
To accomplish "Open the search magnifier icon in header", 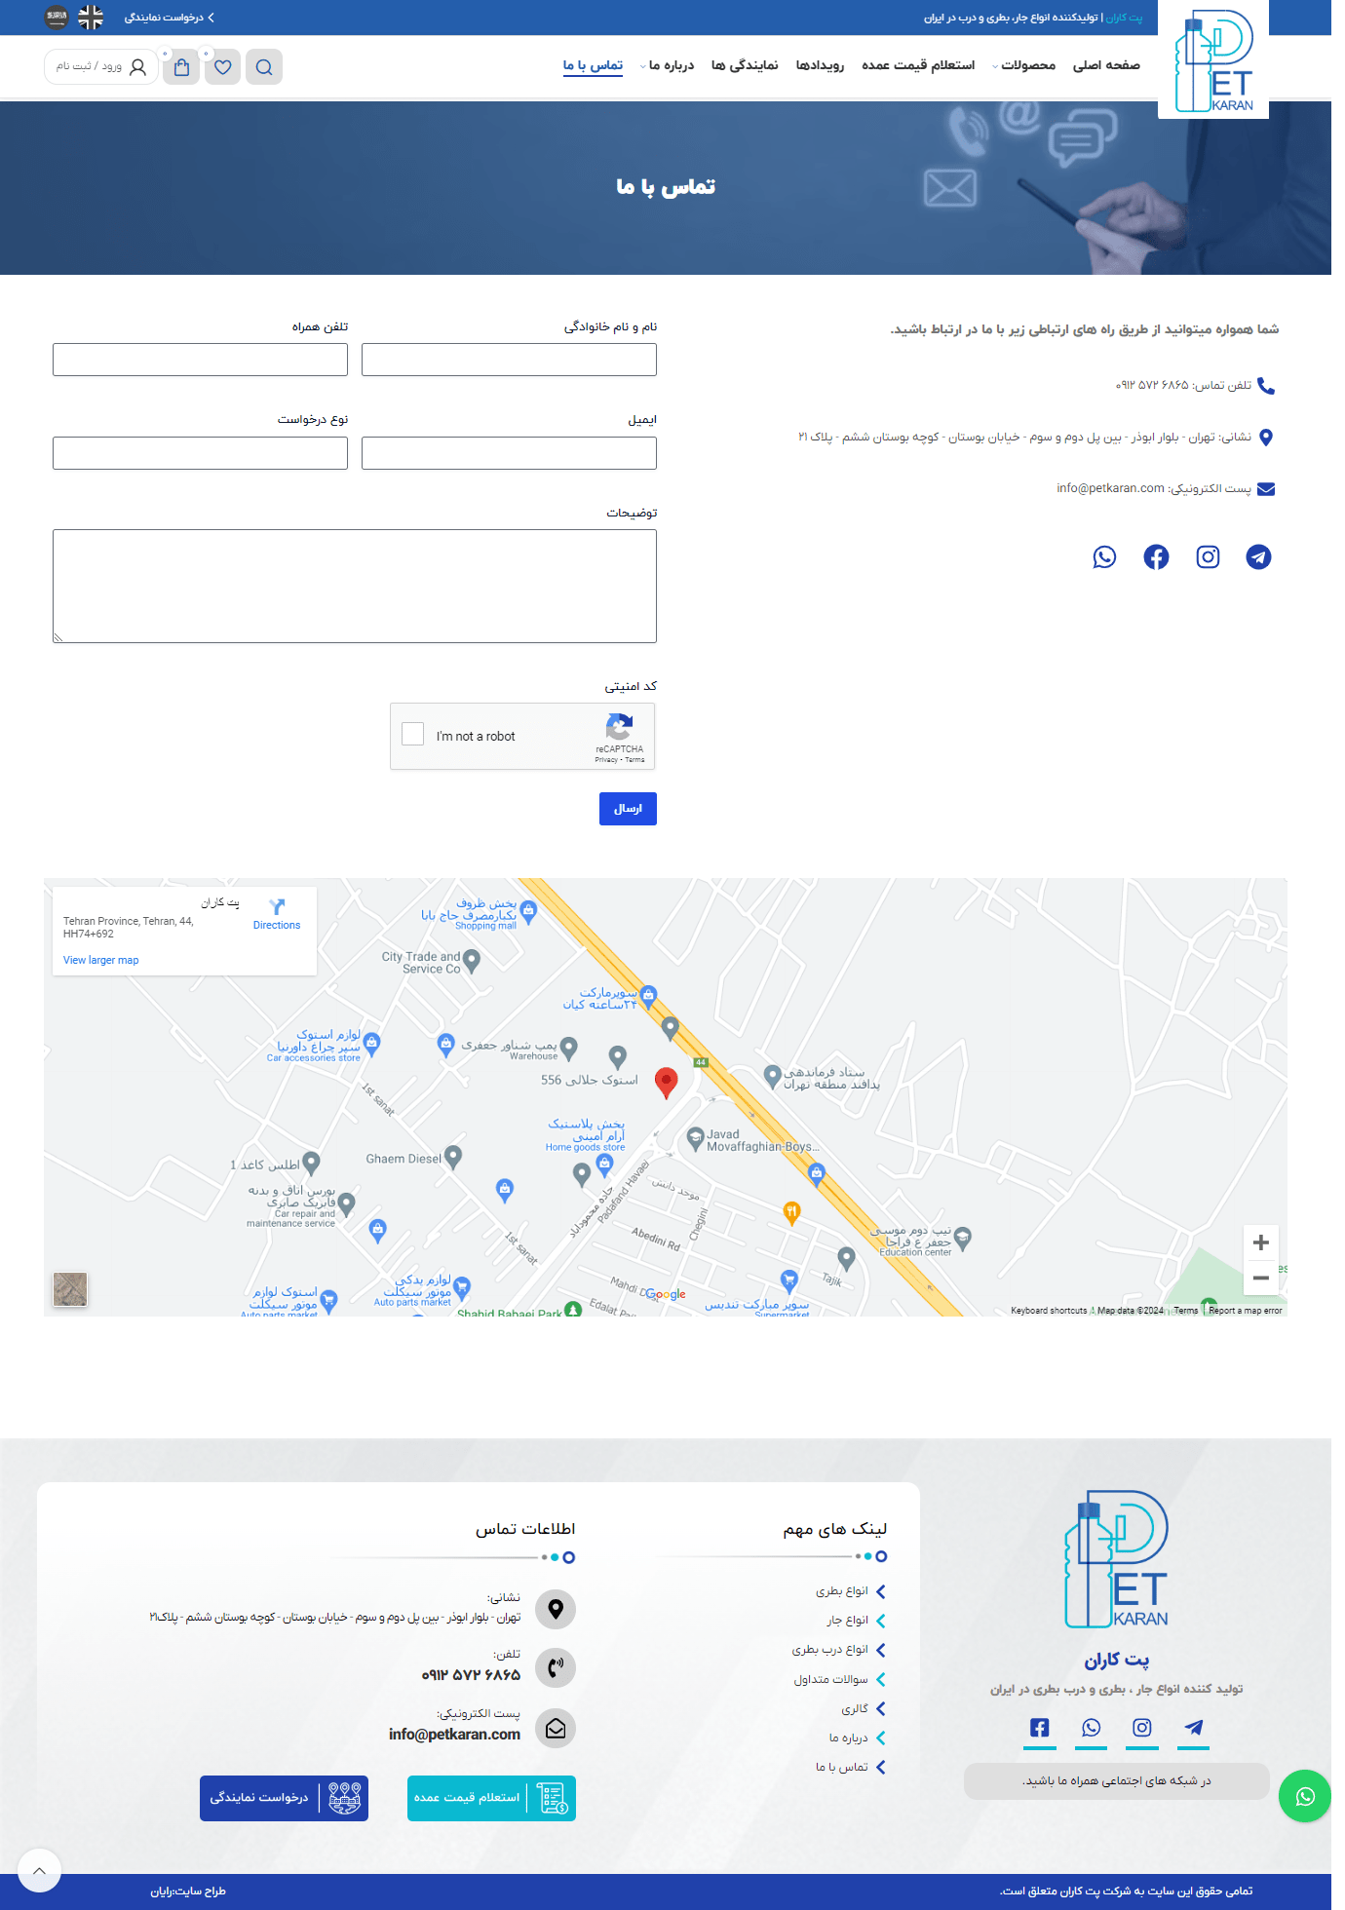I will point(264,67).
